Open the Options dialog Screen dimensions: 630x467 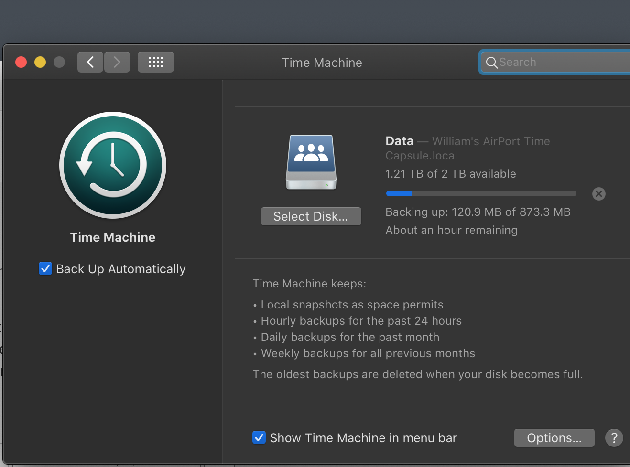(x=554, y=438)
